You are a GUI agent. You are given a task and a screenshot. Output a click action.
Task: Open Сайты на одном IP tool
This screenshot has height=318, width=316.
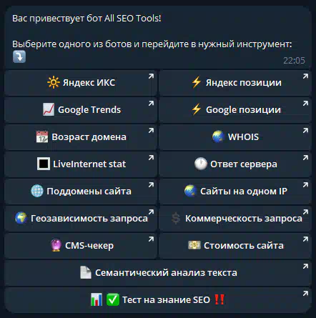(x=235, y=192)
